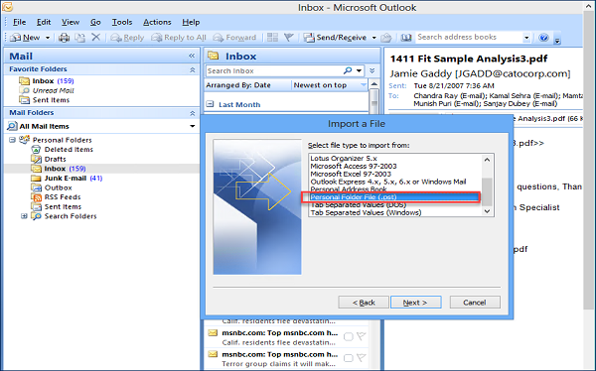Click the Cancel button in Import dialog

click(475, 303)
